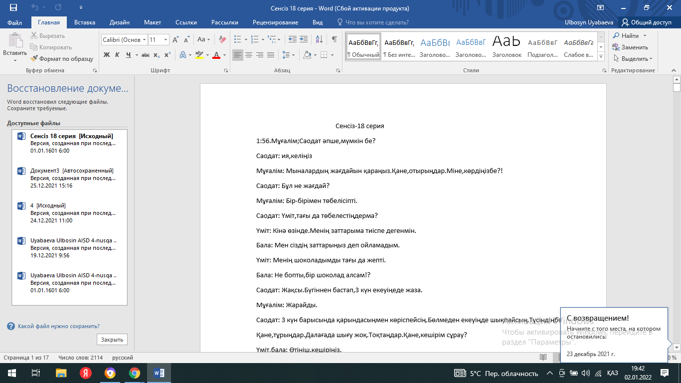Decrease font size with the small A icon

coord(187,39)
